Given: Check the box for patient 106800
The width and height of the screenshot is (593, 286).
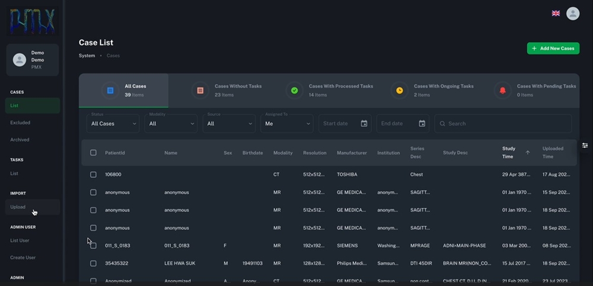Looking at the screenshot, I should [93, 175].
